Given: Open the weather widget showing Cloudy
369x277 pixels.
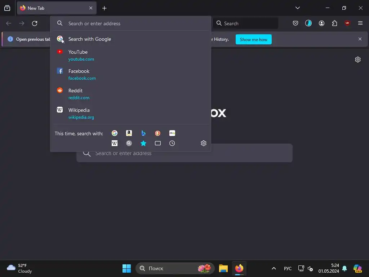Looking at the screenshot, I should click(x=19, y=268).
